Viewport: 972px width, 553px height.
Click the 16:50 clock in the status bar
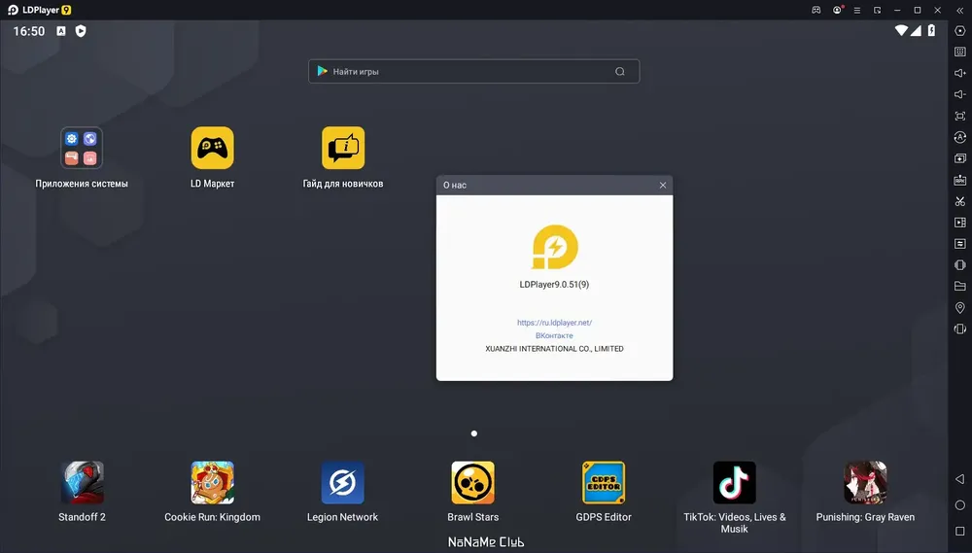click(29, 31)
